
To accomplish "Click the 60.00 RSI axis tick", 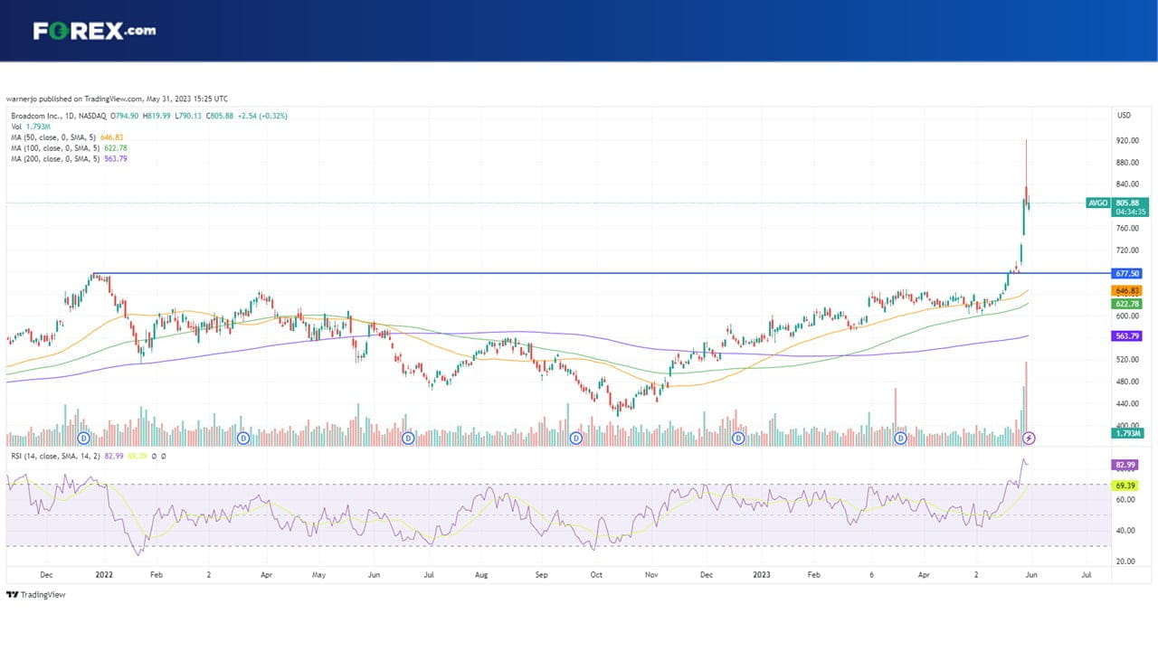I will point(1125,499).
